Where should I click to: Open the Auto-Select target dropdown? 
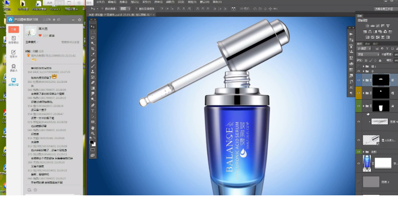[125, 9]
